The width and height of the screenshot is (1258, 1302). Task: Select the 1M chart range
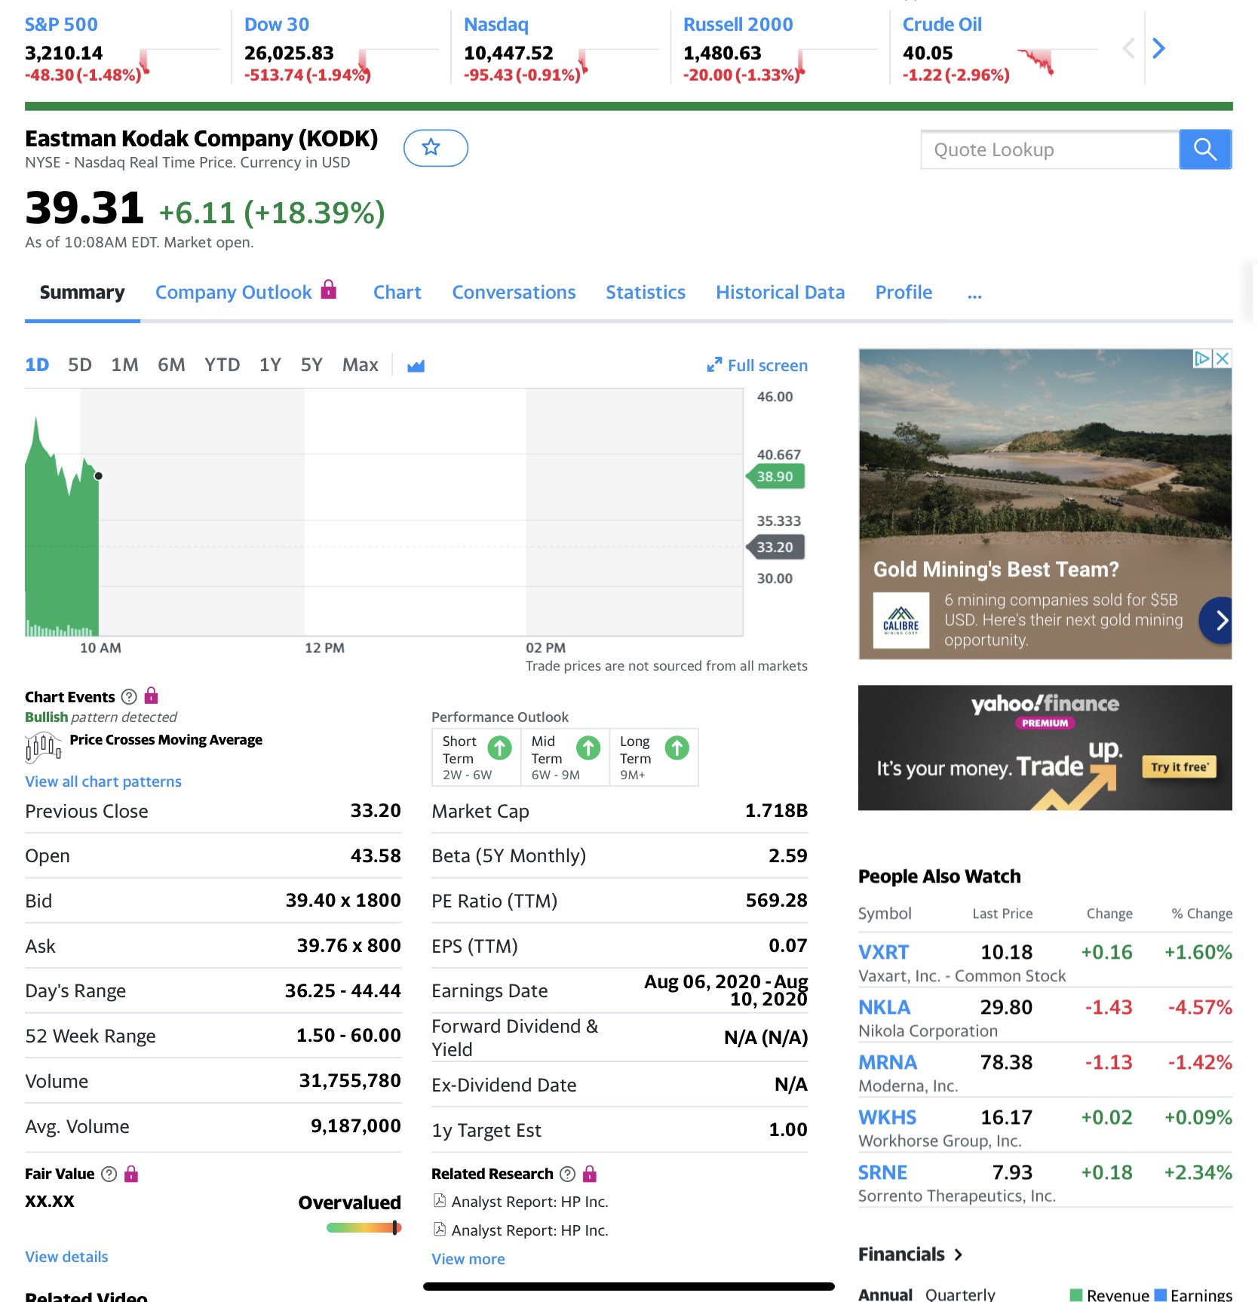point(125,366)
